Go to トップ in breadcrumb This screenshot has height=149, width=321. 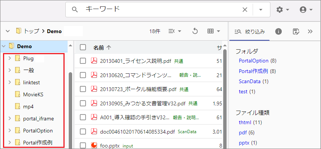31,31
